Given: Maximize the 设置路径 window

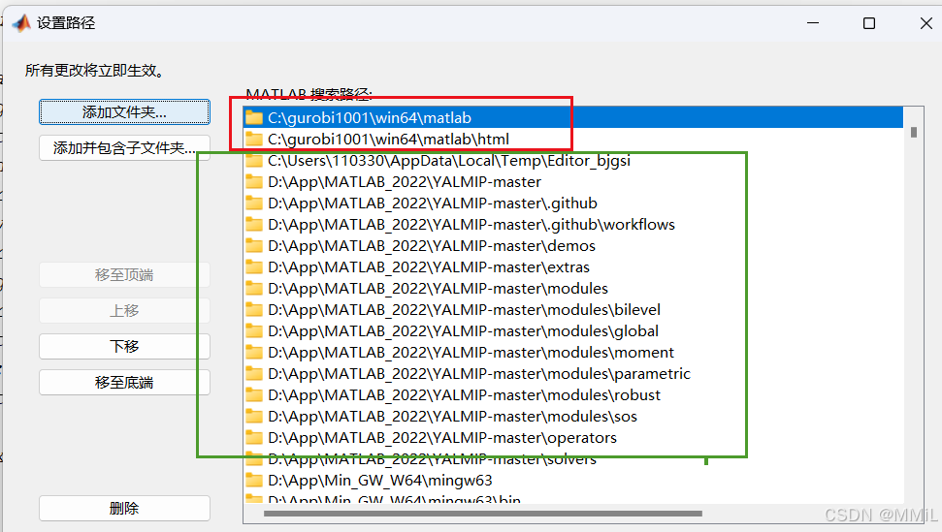Looking at the screenshot, I should [868, 23].
